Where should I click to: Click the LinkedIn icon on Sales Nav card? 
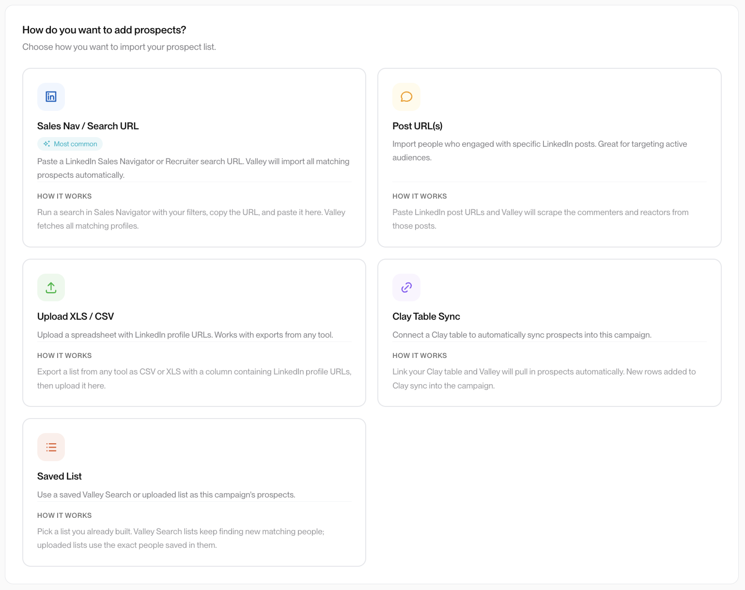51,97
